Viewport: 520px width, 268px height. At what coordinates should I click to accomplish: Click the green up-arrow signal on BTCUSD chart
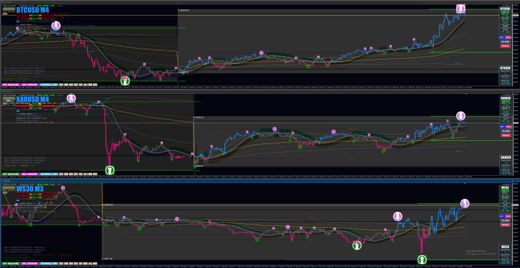tap(125, 80)
